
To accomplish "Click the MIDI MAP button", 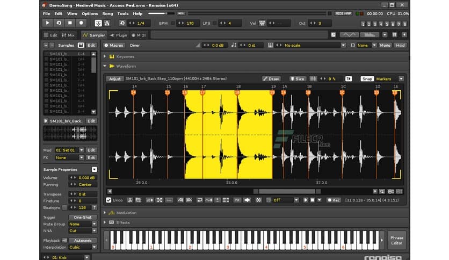I will coord(343,13).
